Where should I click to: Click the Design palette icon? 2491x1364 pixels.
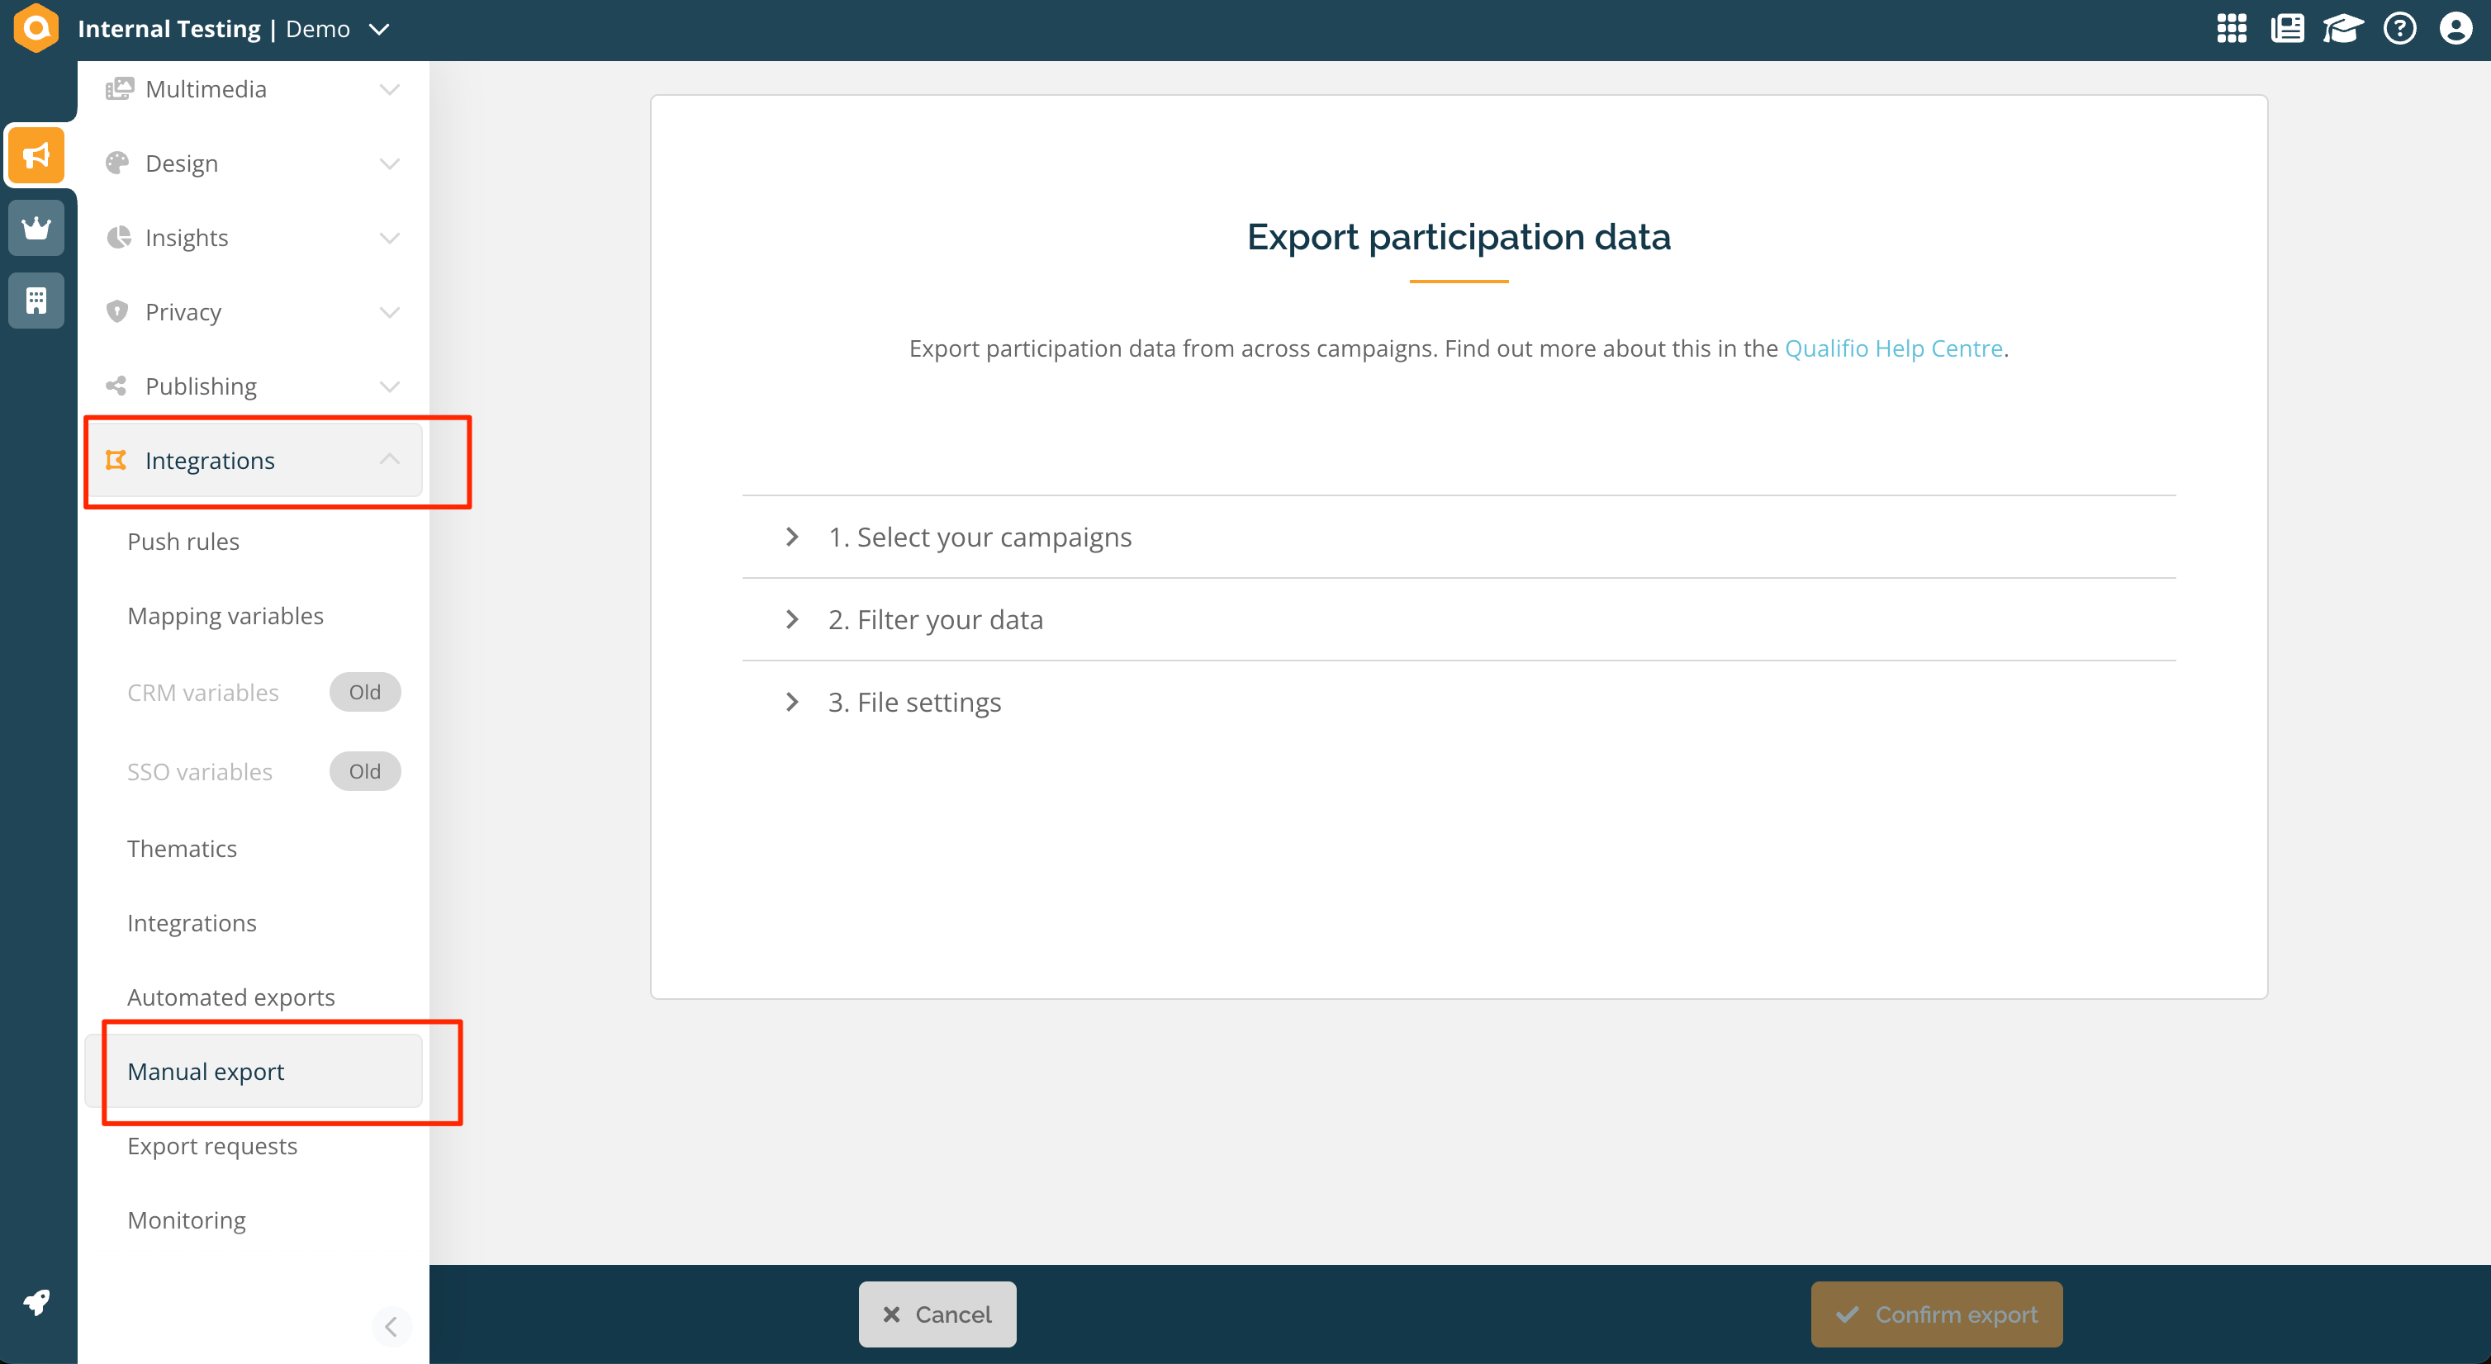[x=117, y=163]
